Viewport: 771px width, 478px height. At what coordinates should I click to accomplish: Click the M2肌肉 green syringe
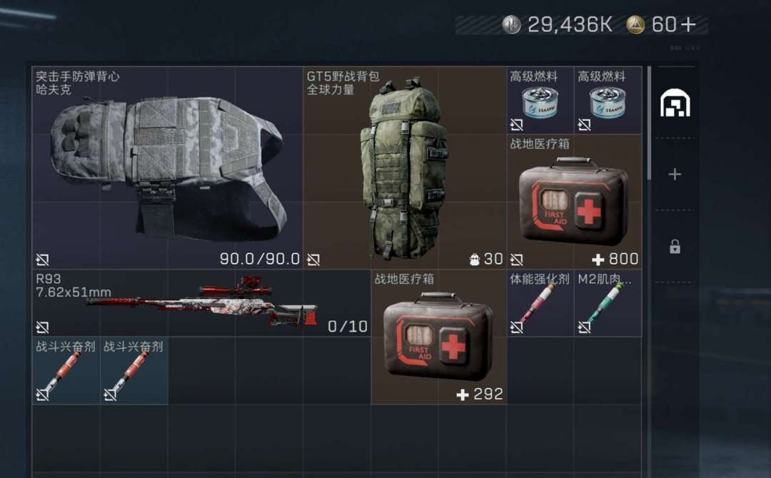pos(608,303)
